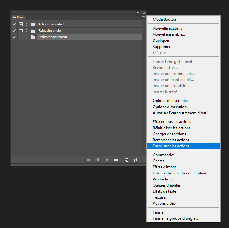
Task: Expand the Retouche photo set
Action: [x=27, y=31]
